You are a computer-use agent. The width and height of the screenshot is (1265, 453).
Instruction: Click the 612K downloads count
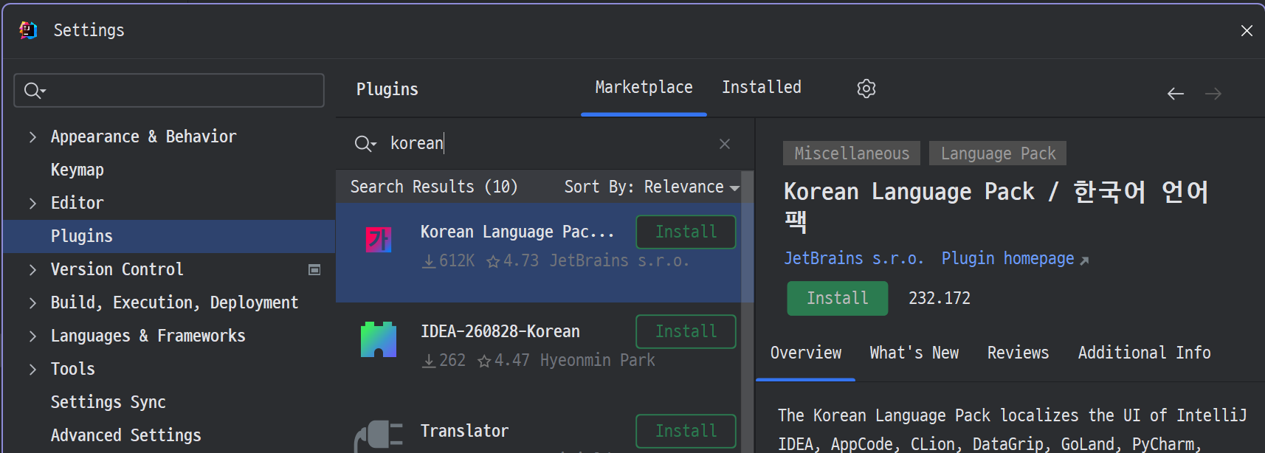pos(448,261)
